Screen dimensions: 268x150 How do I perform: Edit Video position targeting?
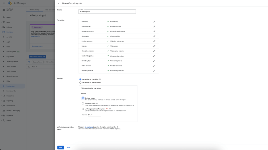click(x=154, y=66)
